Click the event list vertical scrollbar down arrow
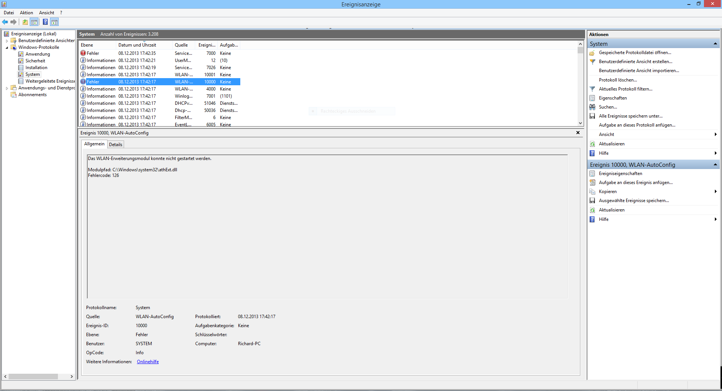The image size is (722, 391). coord(580,123)
